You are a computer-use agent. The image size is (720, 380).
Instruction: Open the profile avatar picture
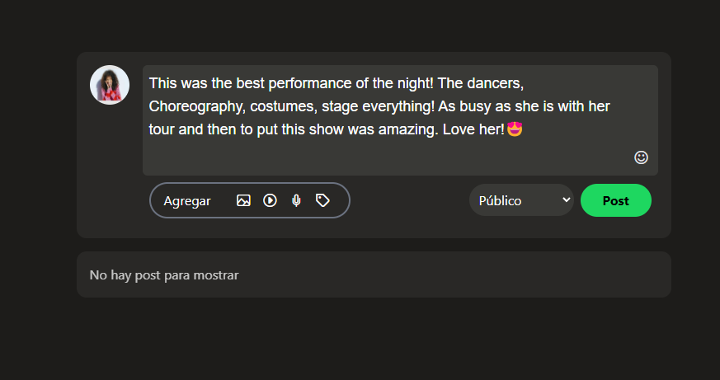pyautogui.click(x=110, y=85)
